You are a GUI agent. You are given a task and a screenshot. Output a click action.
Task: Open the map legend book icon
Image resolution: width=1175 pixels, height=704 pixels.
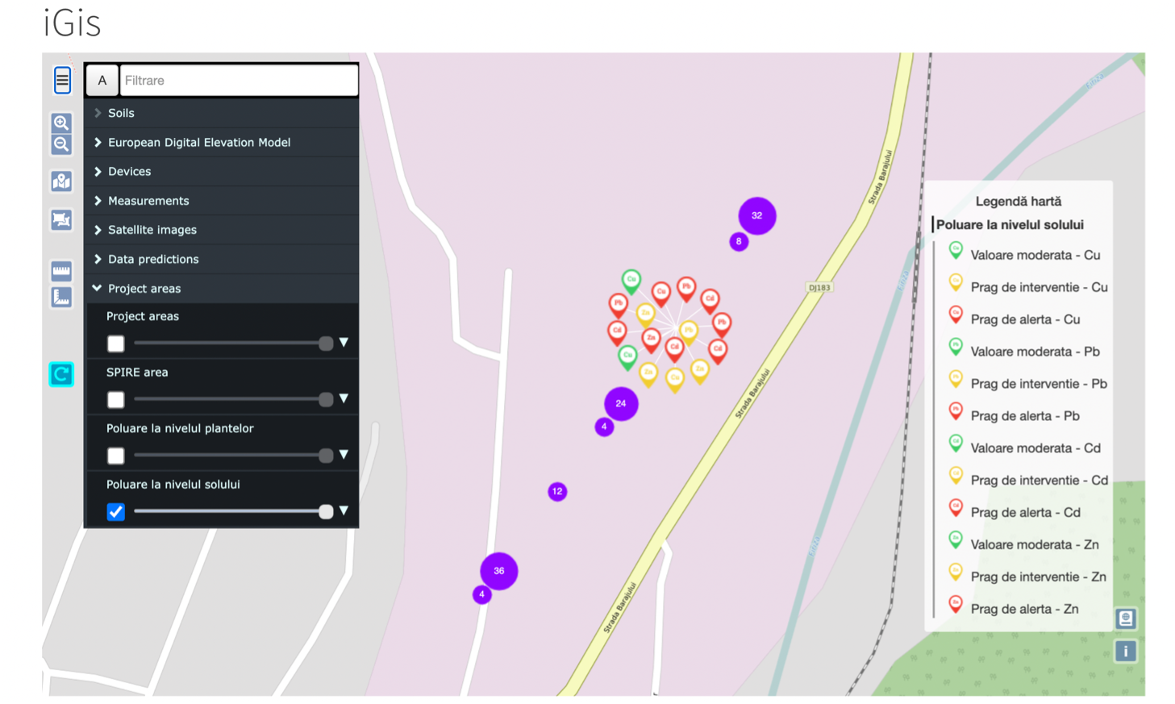(1126, 619)
